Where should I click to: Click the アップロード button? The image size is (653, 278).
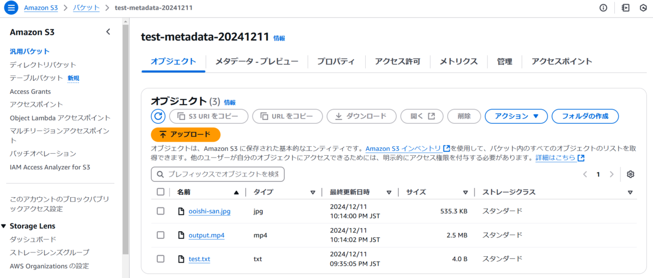(186, 135)
